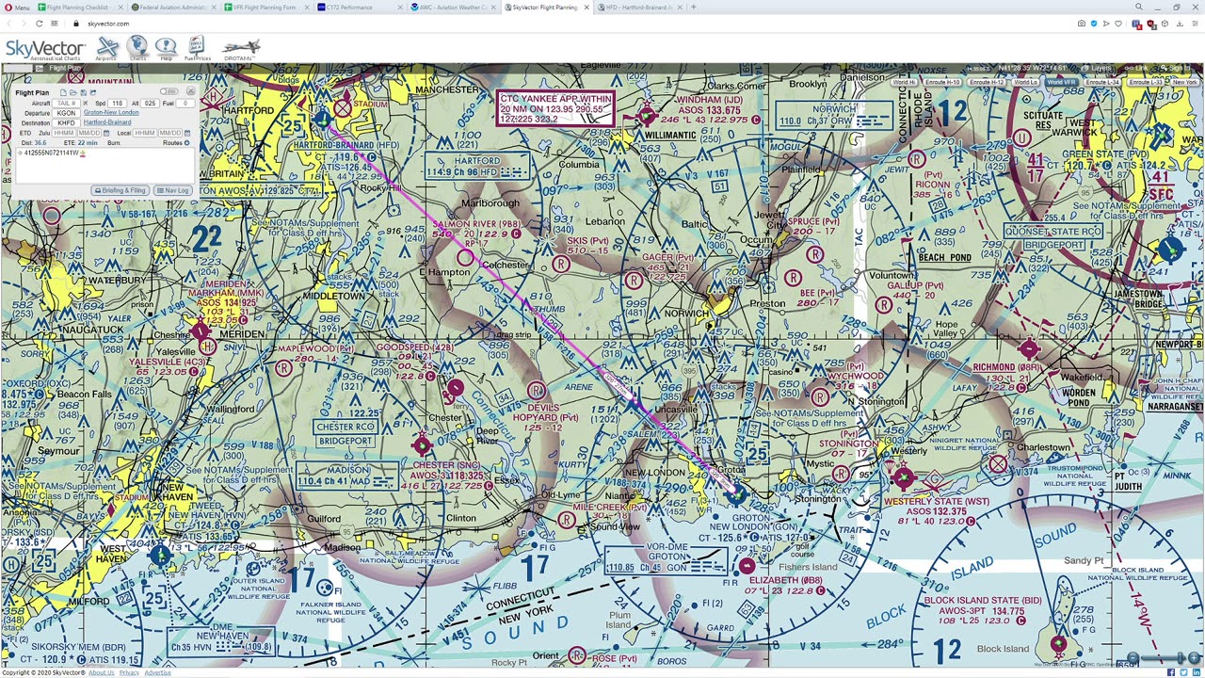This screenshot has width=1205, height=678.
Task: Click the Local HHMM time field
Action: 145,133
